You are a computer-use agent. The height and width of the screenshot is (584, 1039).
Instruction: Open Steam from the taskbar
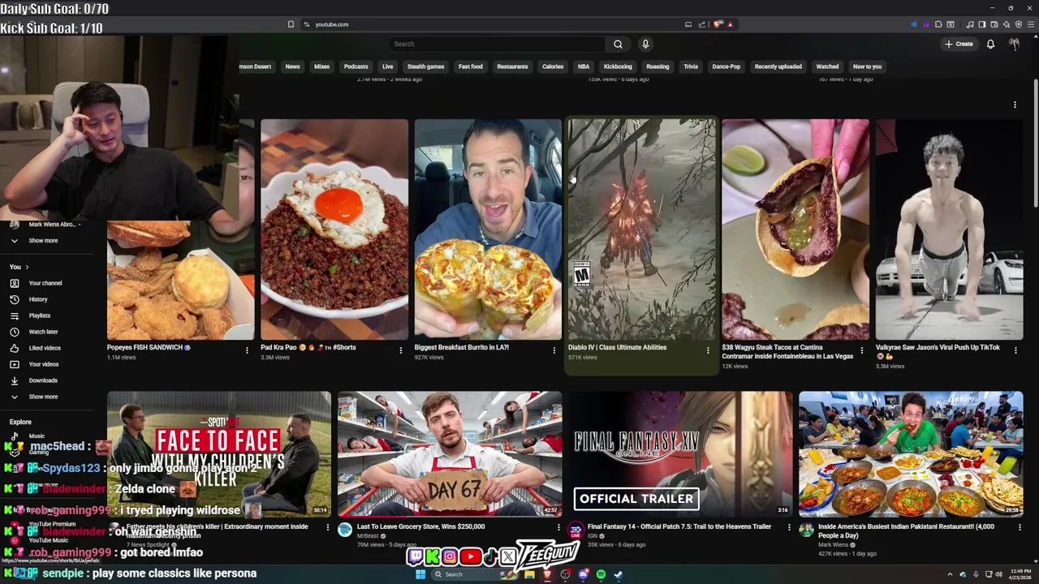tap(618, 574)
